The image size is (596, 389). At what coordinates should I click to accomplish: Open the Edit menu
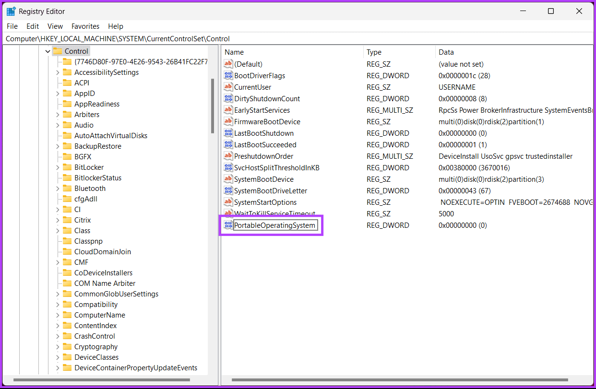coord(33,26)
